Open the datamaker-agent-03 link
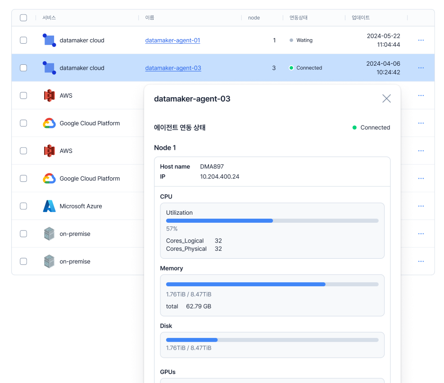 (173, 68)
